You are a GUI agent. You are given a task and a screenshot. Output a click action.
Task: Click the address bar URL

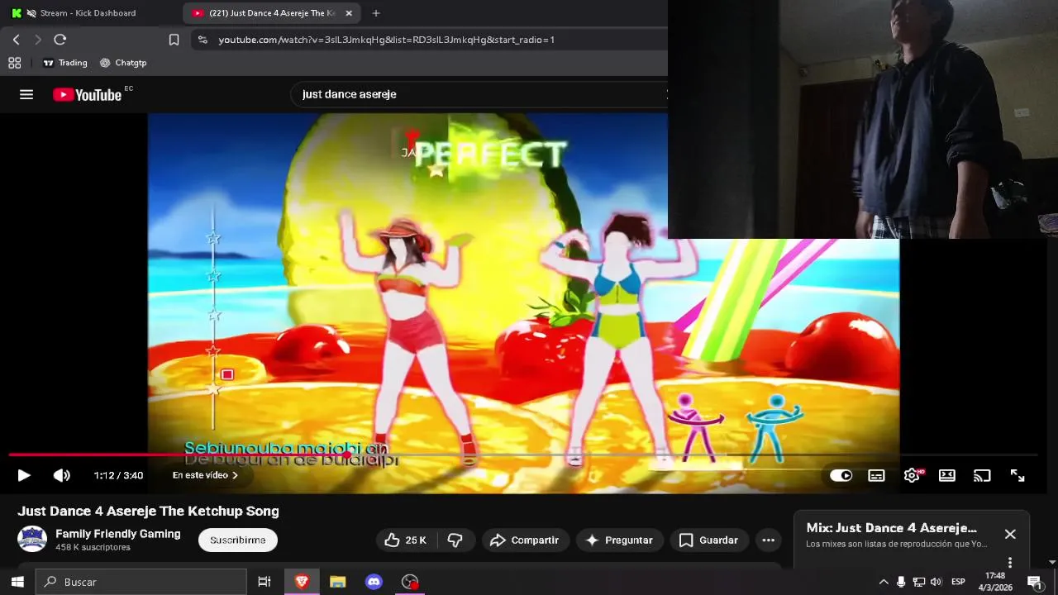pos(386,40)
